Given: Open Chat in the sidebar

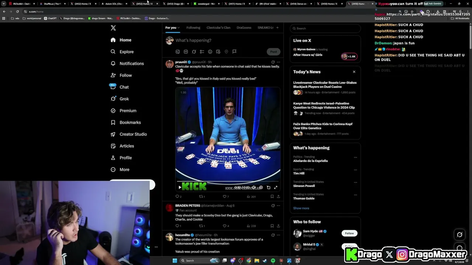Looking at the screenshot, I should [x=119, y=87].
